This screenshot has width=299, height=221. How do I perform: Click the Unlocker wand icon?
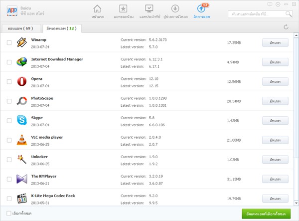22,159
